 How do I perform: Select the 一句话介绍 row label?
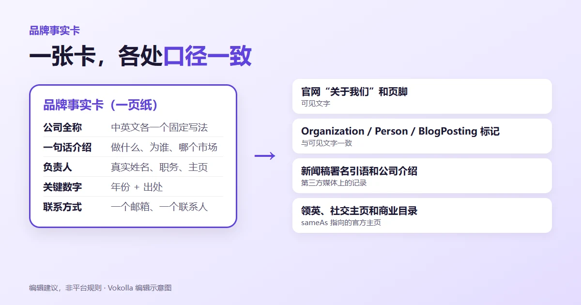67,147
